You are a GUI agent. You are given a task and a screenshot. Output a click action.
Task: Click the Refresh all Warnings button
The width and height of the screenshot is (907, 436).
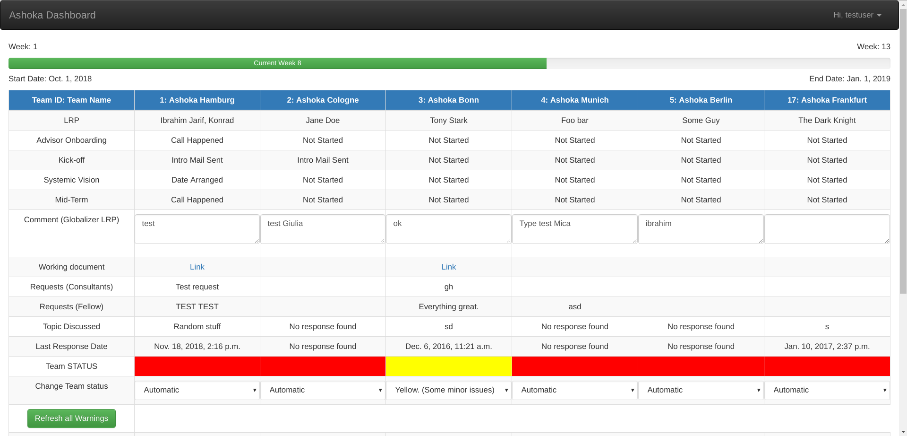[71, 418]
